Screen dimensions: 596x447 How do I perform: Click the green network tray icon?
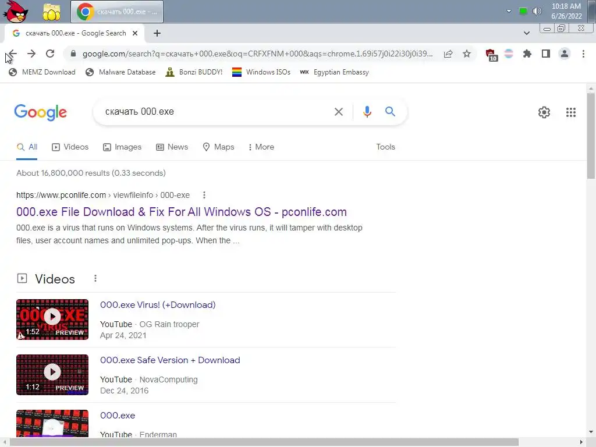pyautogui.click(x=523, y=11)
